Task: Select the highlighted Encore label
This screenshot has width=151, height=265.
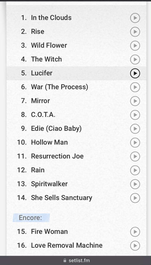Action: click(30, 218)
